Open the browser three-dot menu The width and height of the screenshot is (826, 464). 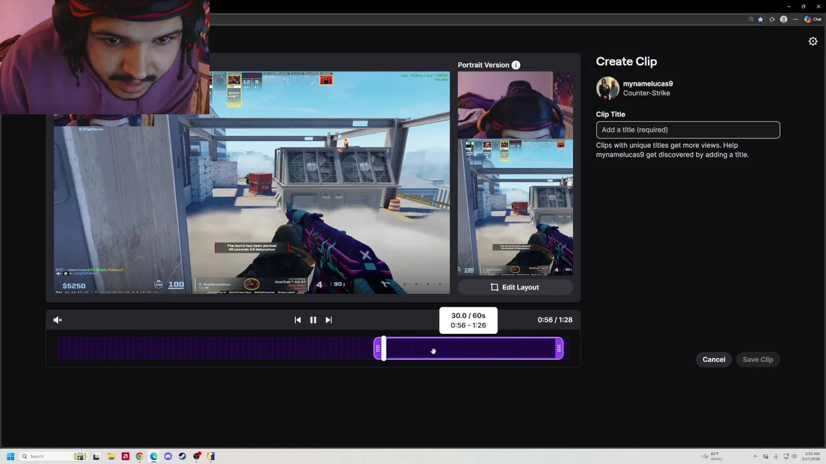pyautogui.click(x=795, y=19)
